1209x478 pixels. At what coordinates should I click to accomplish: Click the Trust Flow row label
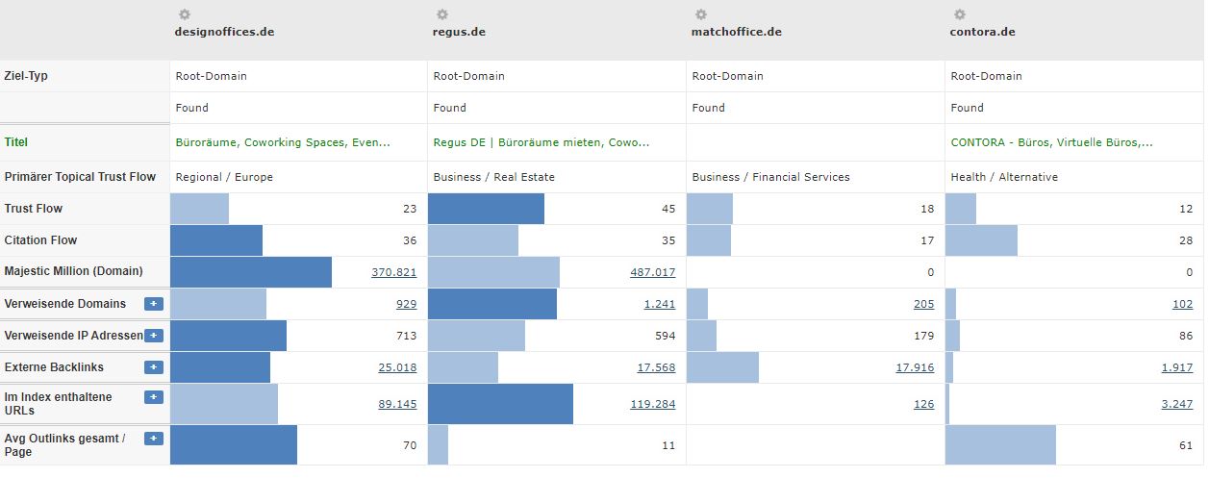pos(34,209)
